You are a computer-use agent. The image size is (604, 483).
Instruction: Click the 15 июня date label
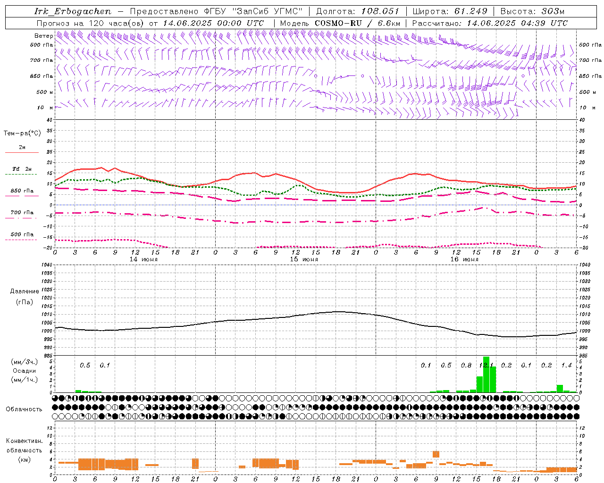pyautogui.click(x=304, y=259)
